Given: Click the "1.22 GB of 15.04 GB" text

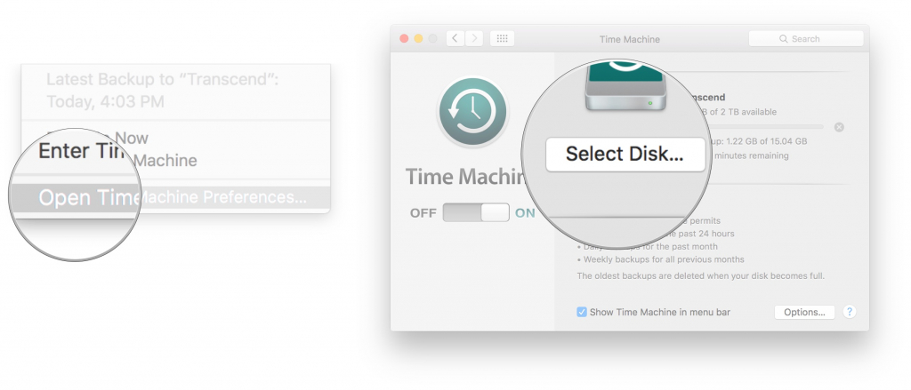Looking at the screenshot, I should pos(764,141).
